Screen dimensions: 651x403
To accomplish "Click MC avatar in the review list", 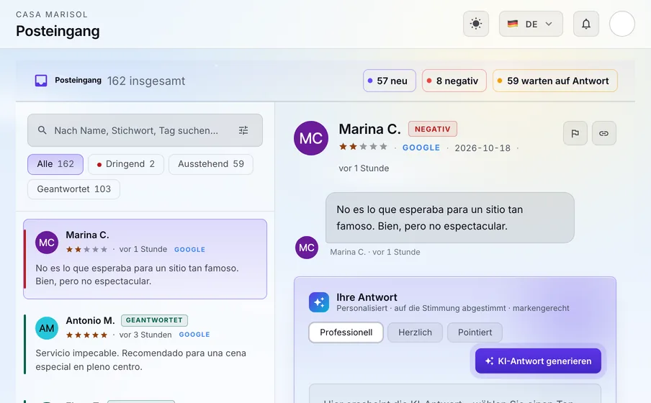I will click(x=47, y=243).
